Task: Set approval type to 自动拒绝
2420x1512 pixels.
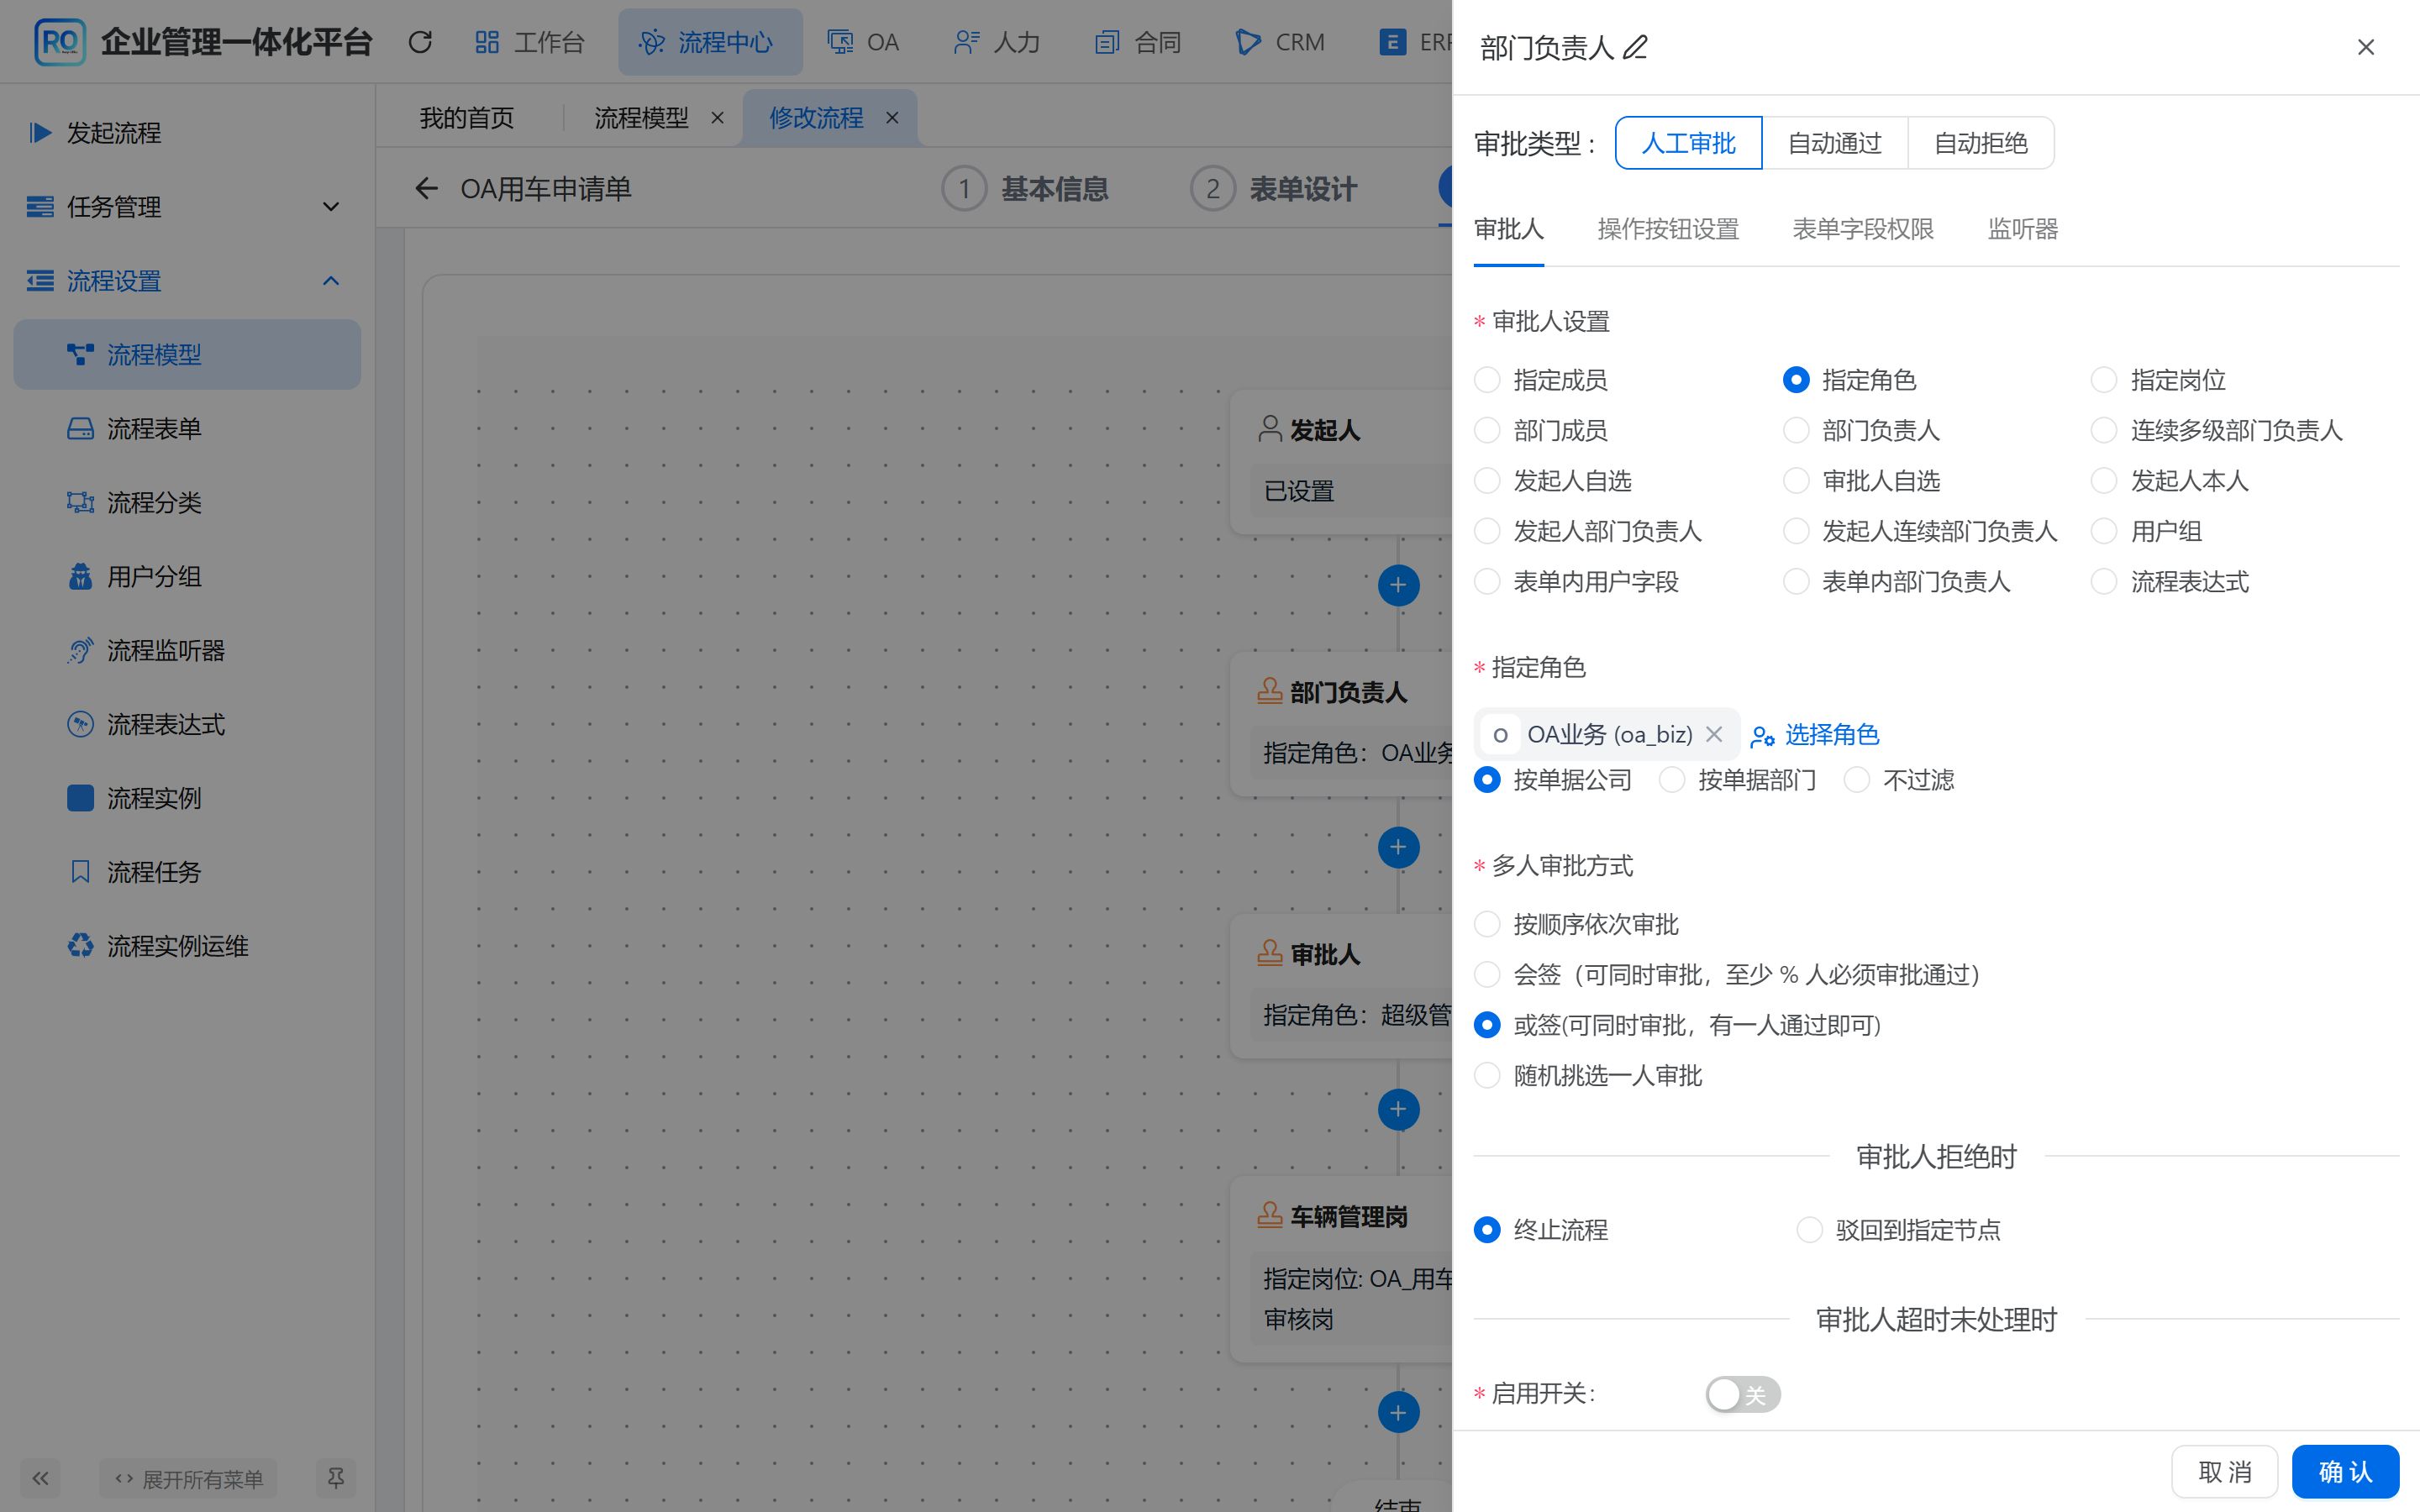Action: coord(1981,143)
